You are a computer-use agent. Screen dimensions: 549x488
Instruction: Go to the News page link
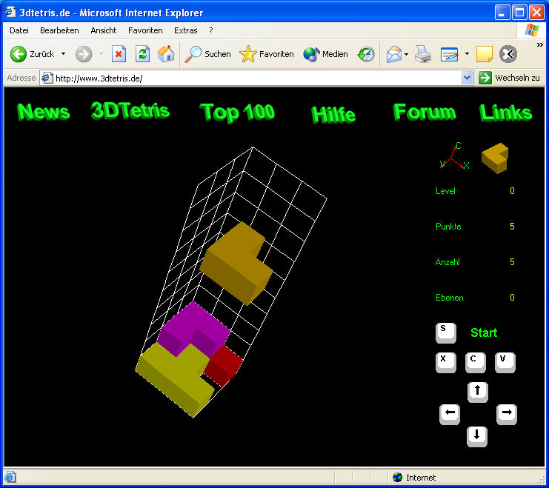coord(44,112)
